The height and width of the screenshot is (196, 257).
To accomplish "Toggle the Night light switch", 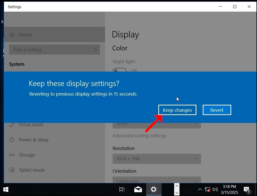I will coord(119,70).
